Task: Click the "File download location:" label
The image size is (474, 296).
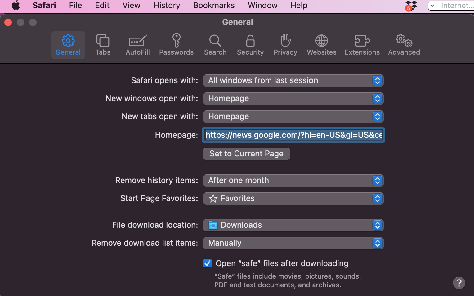Action: coord(155,225)
